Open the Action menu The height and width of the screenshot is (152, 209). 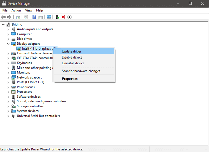coord(16,10)
